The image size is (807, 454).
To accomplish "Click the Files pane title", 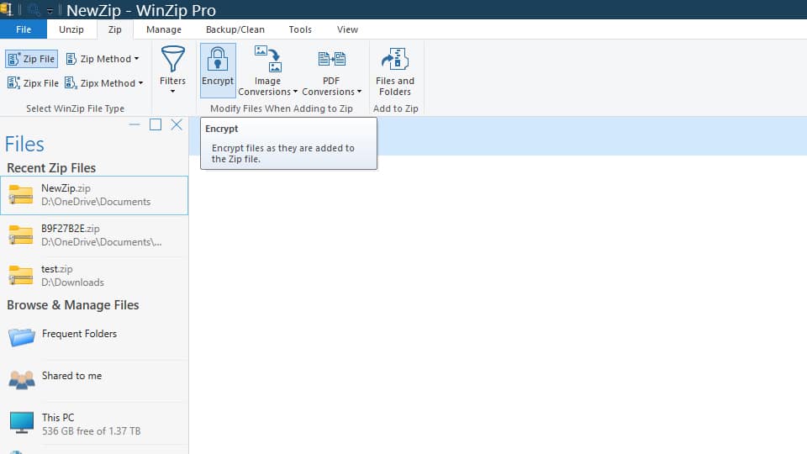I will pos(24,144).
